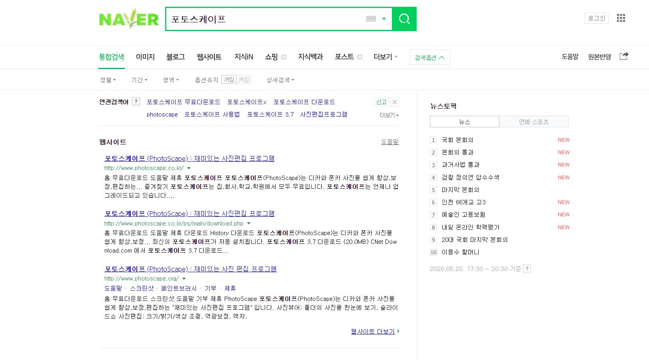Open the 지식iN tab

click(x=244, y=57)
